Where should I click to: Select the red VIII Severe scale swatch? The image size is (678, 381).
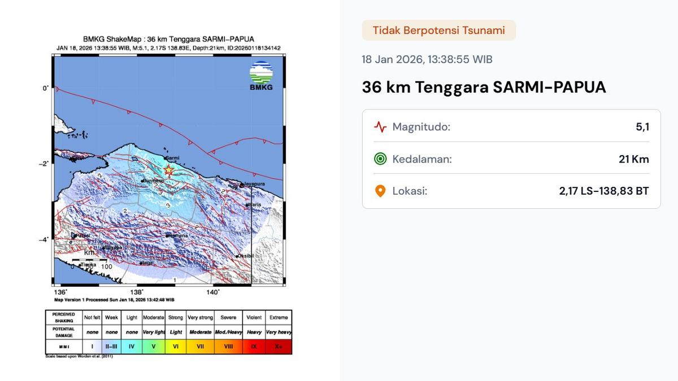[x=228, y=347]
